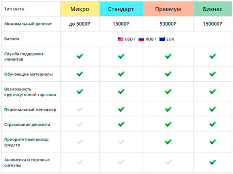This screenshot has height=174, width=233.
Task: Click the RUB Russian flag icon
Action: (x=141, y=39)
